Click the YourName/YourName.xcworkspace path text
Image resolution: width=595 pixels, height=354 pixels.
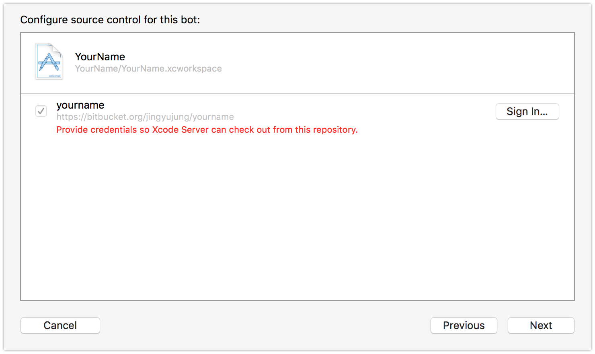[148, 69]
